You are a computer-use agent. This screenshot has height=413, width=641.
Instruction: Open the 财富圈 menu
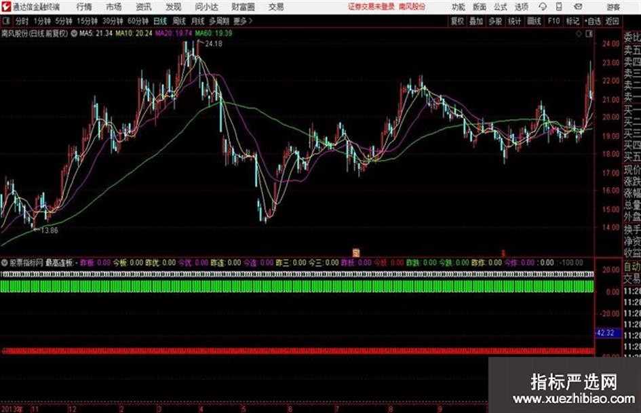click(x=243, y=7)
